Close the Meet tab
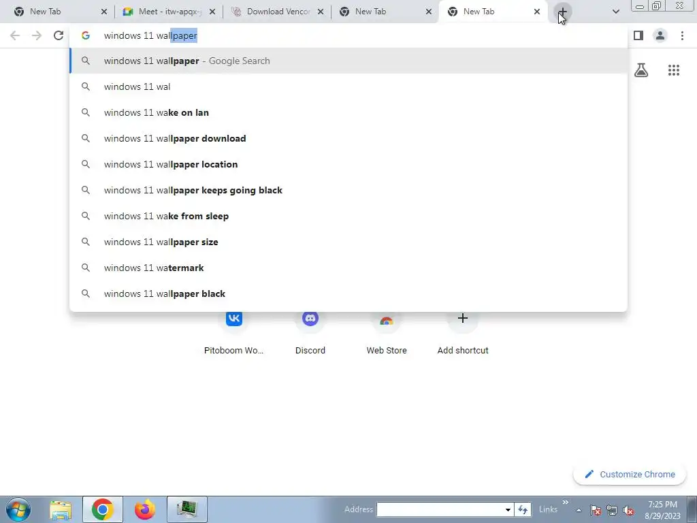The image size is (697, 523). click(212, 12)
